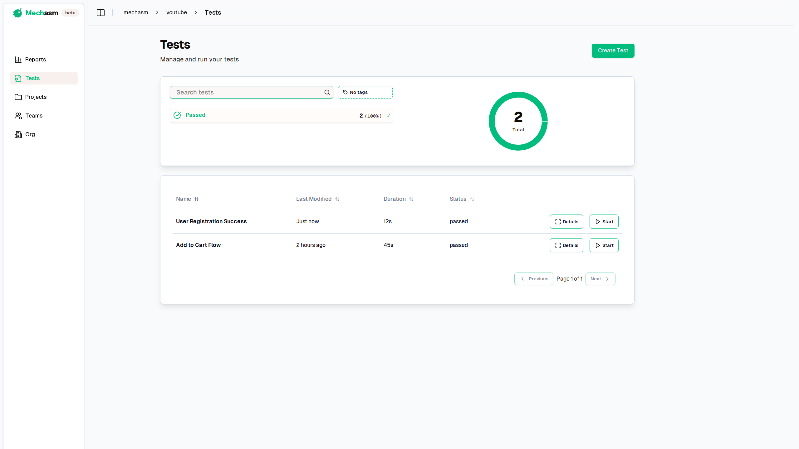This screenshot has height=449, width=799.
Task: Select the Tests icon in the sidebar
Action: [x=18, y=78]
